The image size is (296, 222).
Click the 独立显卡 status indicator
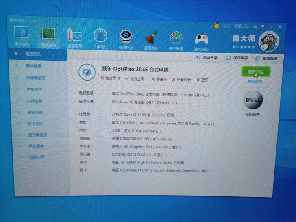[110, 78]
